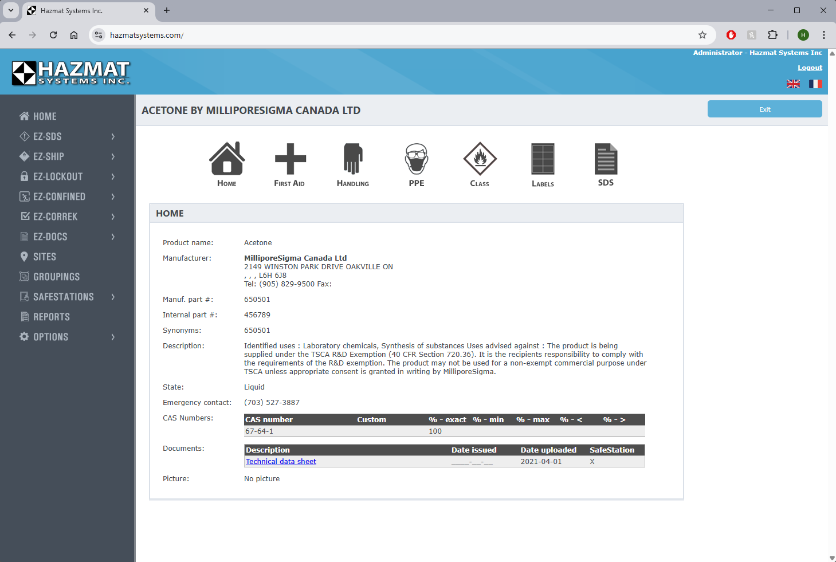Open the Labels sheet icon
836x562 pixels.
[543, 159]
